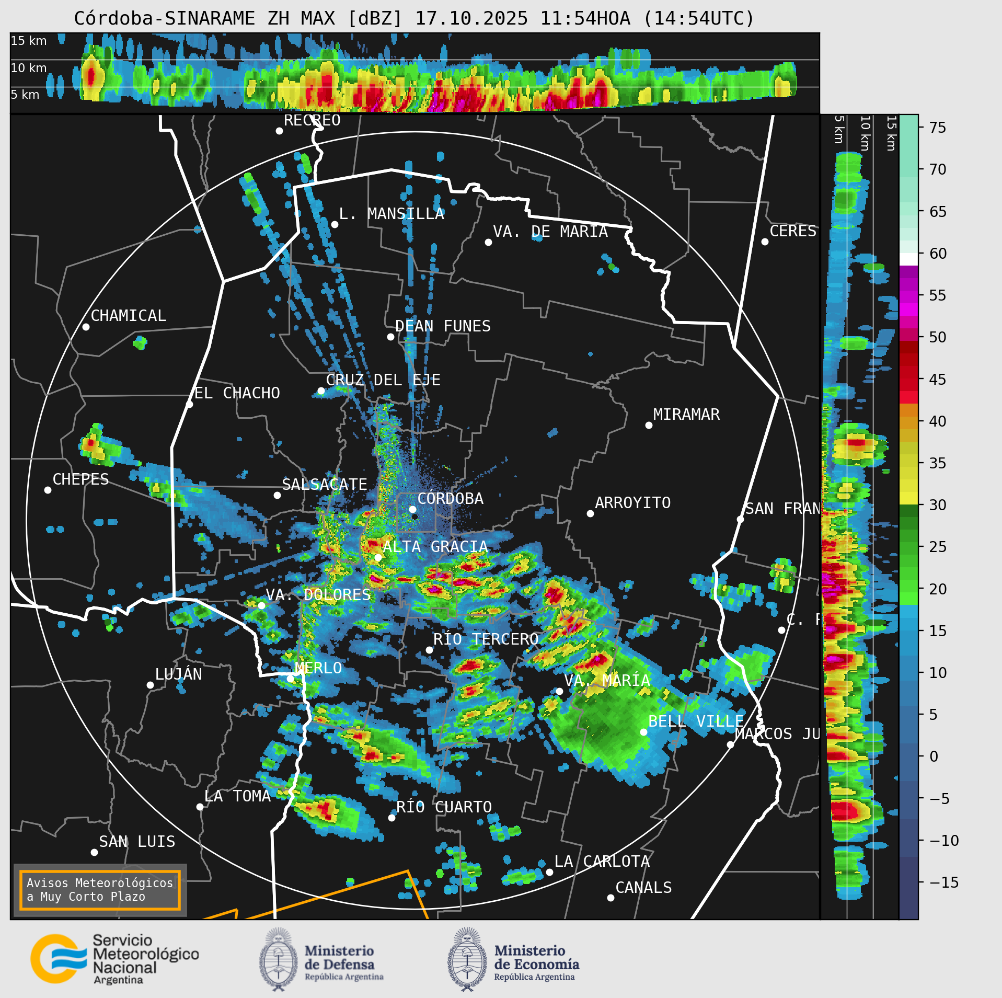
Task: Click the 30 dBZ label on colorbar
Action: point(938,505)
